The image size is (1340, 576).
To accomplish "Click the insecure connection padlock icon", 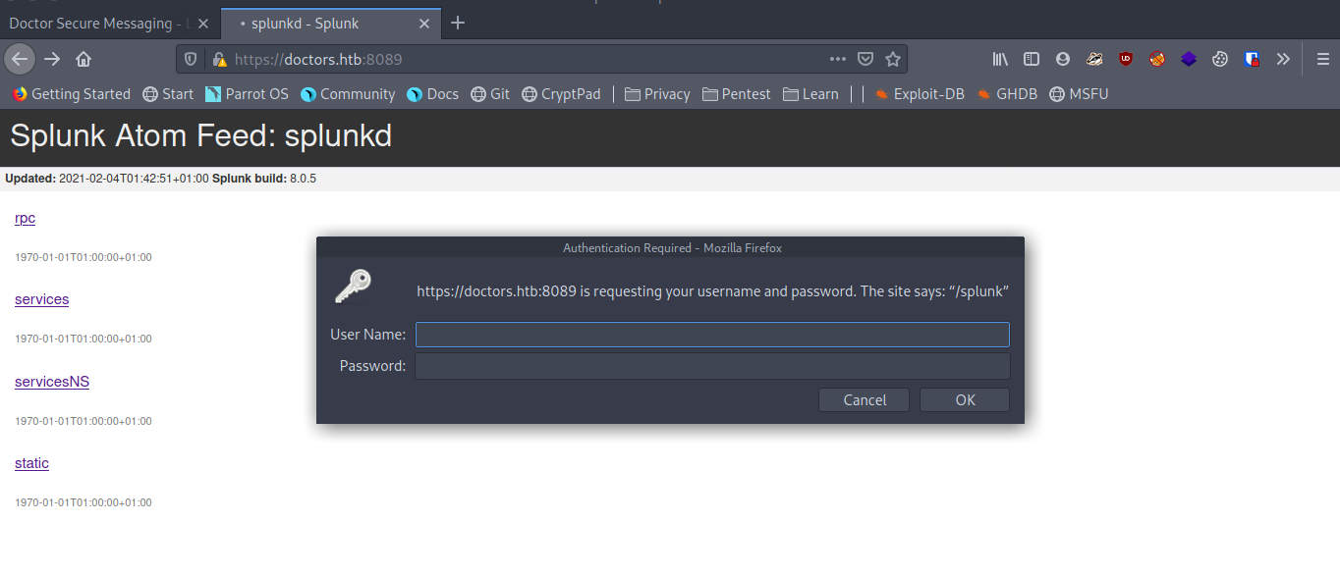I will click(219, 59).
